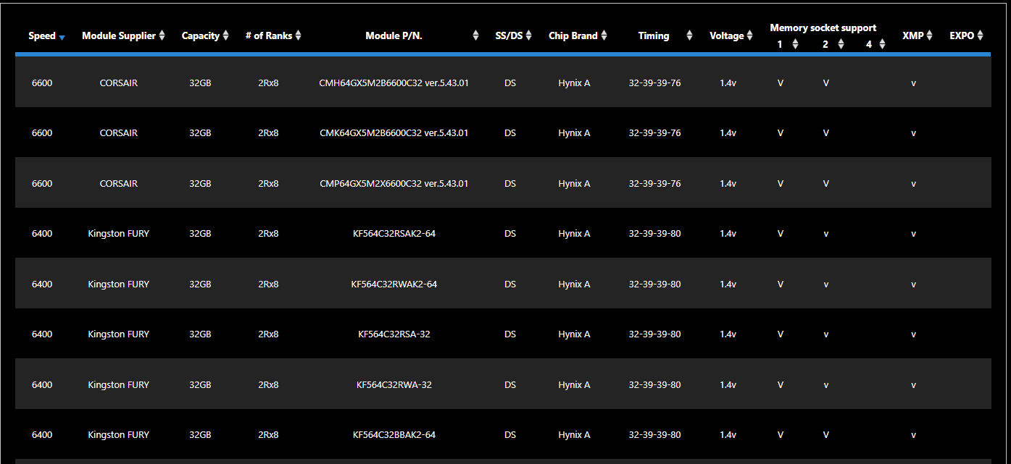
Task: Click 1.4v in the CMK64GX5M2B6600C32 row
Action: tap(728, 133)
